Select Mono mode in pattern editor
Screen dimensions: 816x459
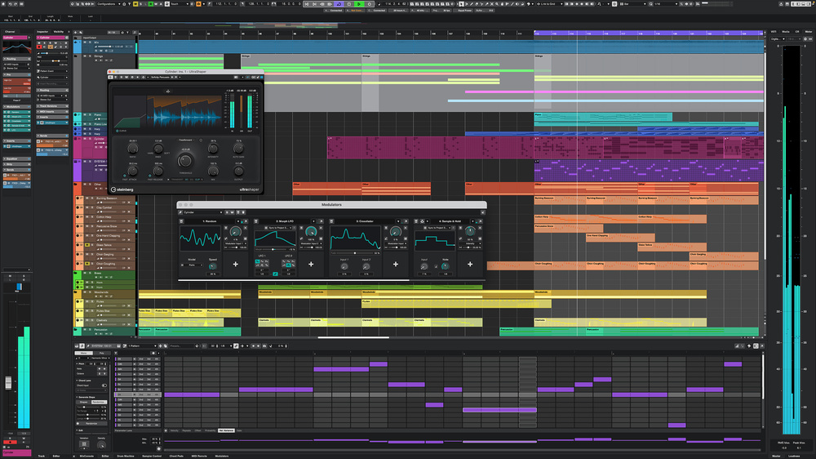[x=82, y=353]
